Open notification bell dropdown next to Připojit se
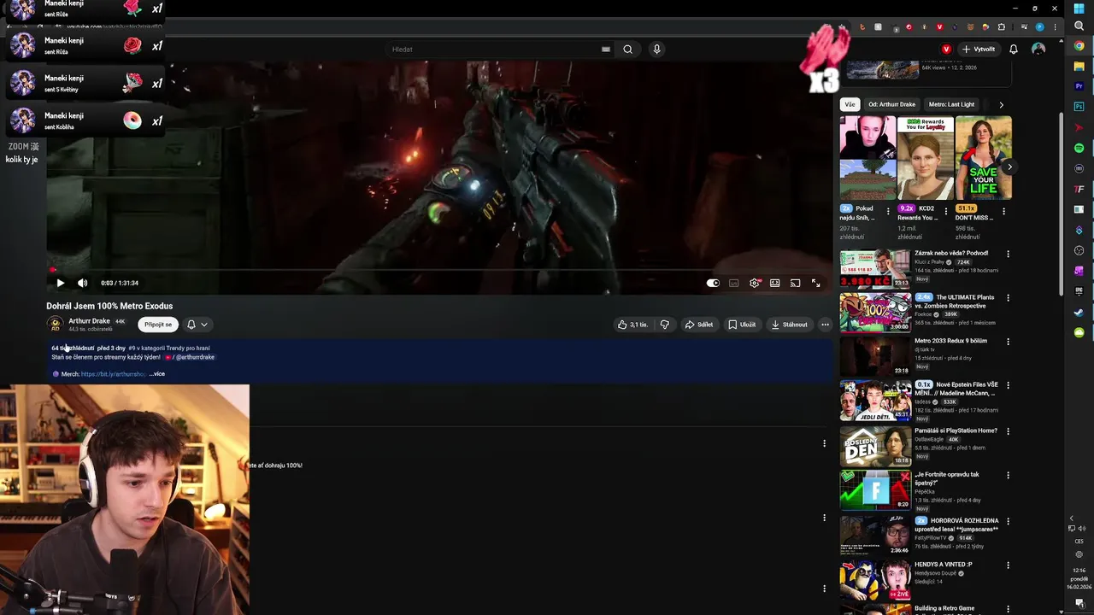Image resolution: width=1094 pixels, height=615 pixels. click(x=197, y=325)
